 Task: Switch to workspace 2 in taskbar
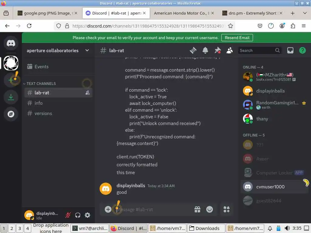tap(12, 228)
